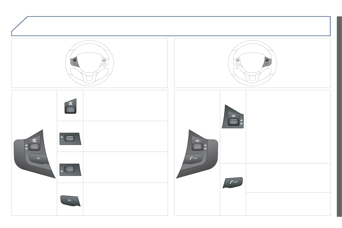
Task: Select the rocker icon with highlighted down arrow
Action: click(70, 169)
